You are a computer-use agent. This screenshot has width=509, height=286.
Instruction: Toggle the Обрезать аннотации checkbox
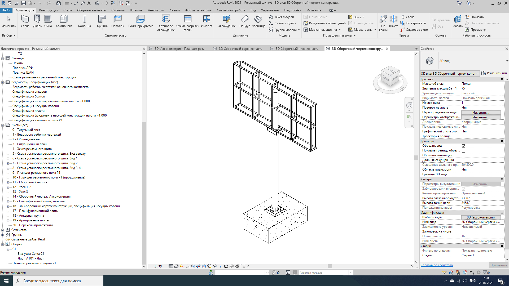[463, 155]
